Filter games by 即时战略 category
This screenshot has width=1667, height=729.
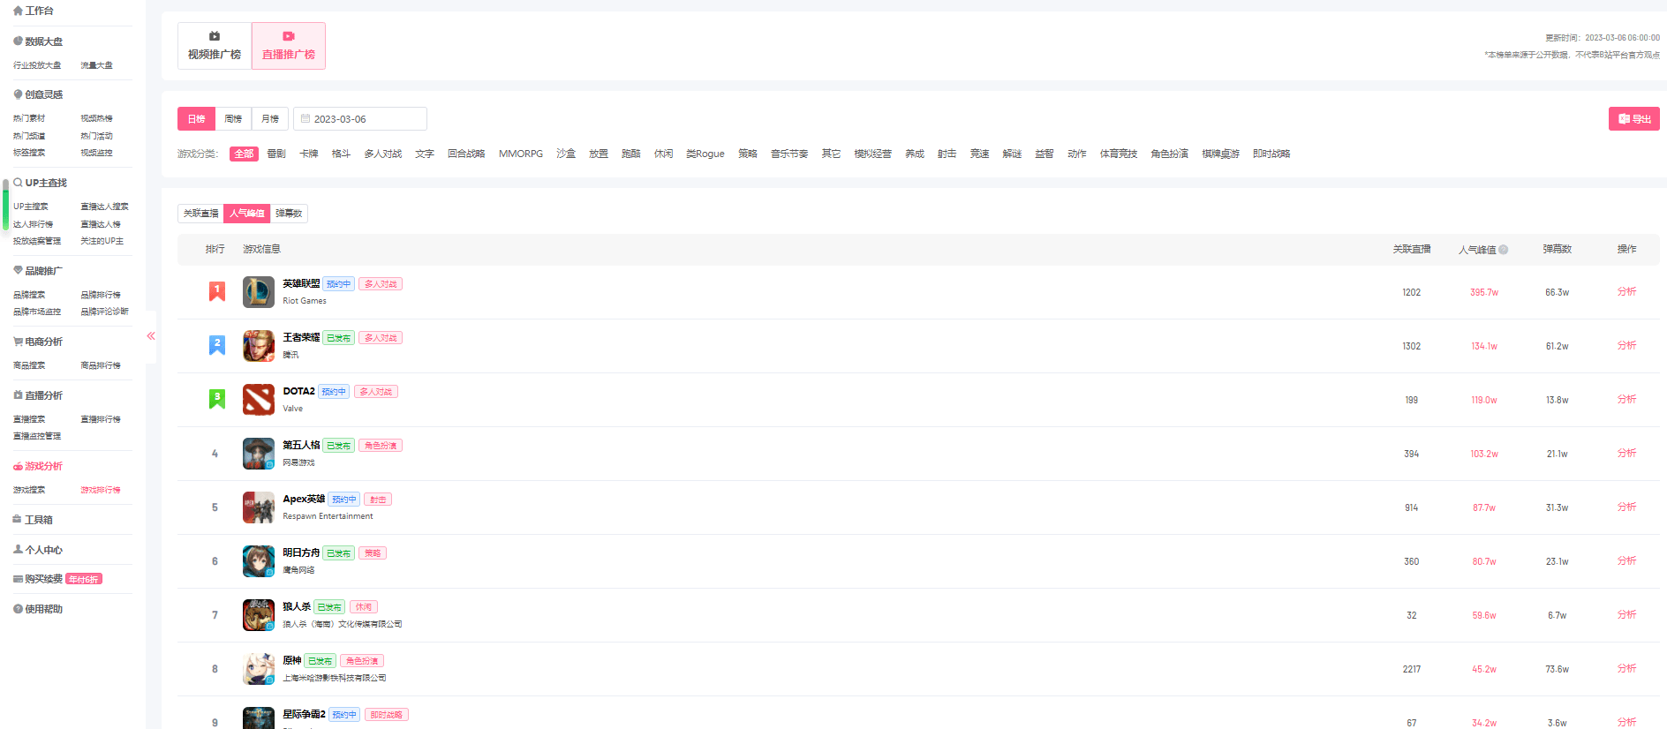click(x=1271, y=154)
